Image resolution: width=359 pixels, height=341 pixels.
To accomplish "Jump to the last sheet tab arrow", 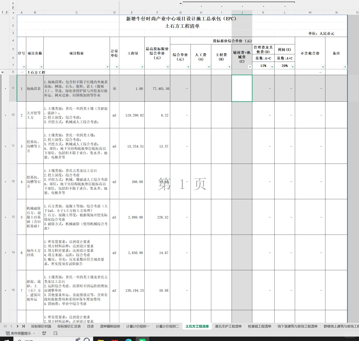I will [x=23, y=326].
